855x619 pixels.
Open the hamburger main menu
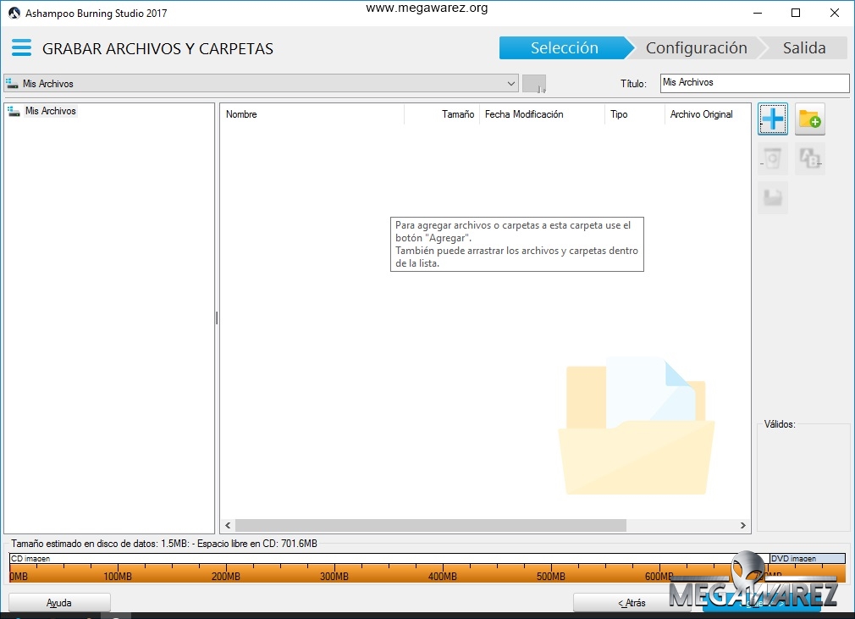tap(22, 48)
